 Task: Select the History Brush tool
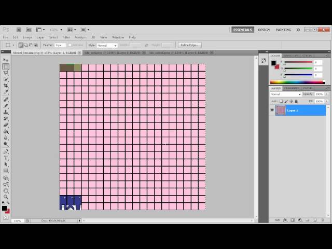6,118
